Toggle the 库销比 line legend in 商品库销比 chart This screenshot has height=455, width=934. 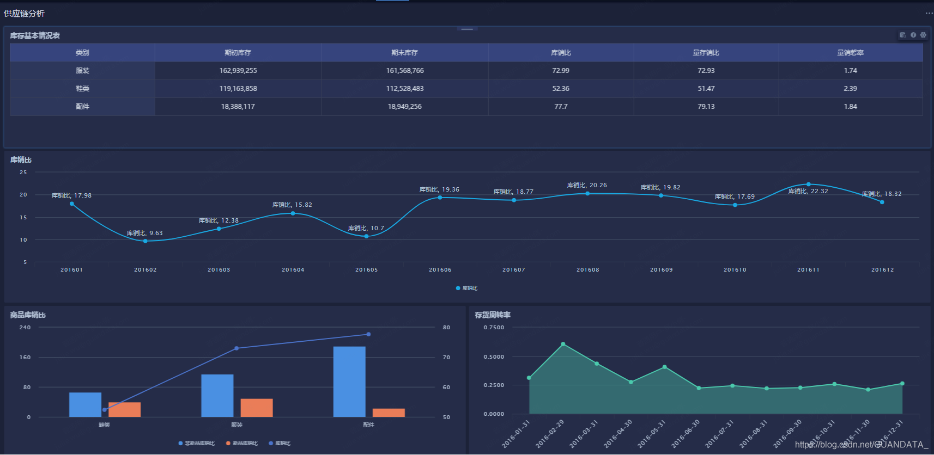click(280, 443)
